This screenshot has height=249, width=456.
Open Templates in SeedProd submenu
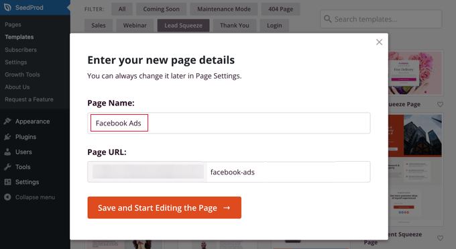pyautogui.click(x=19, y=37)
